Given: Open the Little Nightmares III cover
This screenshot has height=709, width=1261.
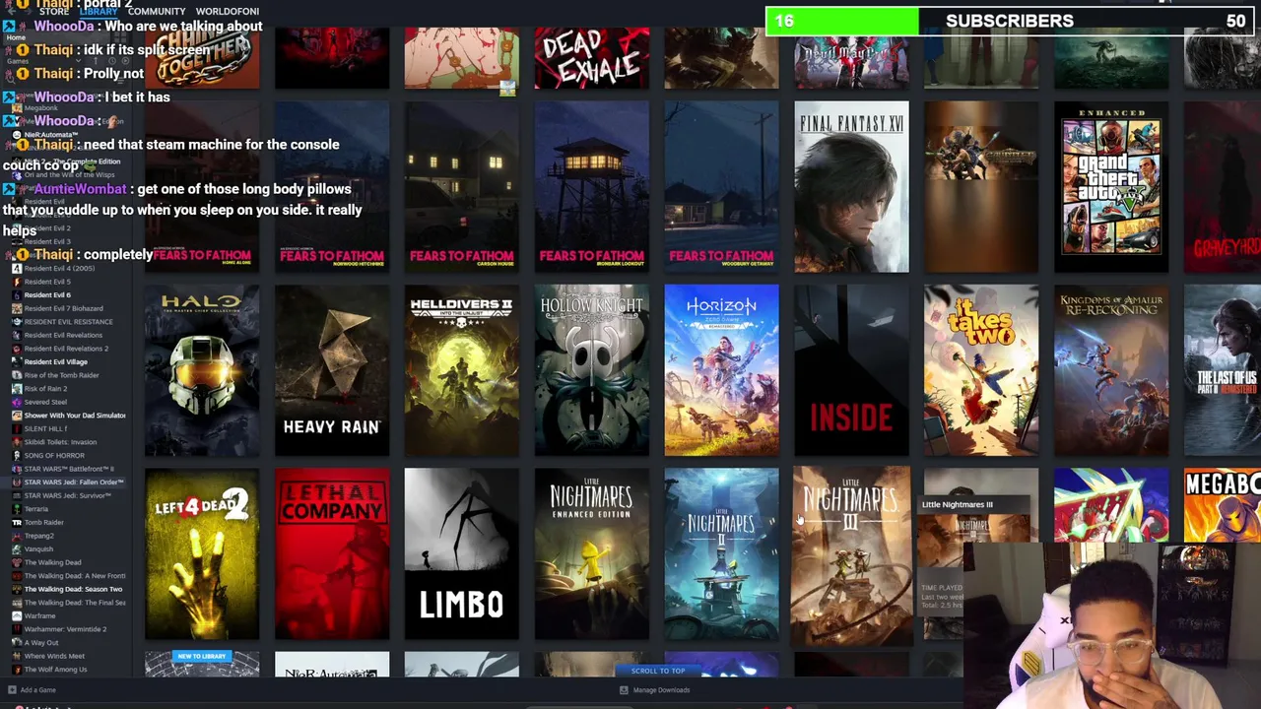Looking at the screenshot, I should [x=852, y=556].
